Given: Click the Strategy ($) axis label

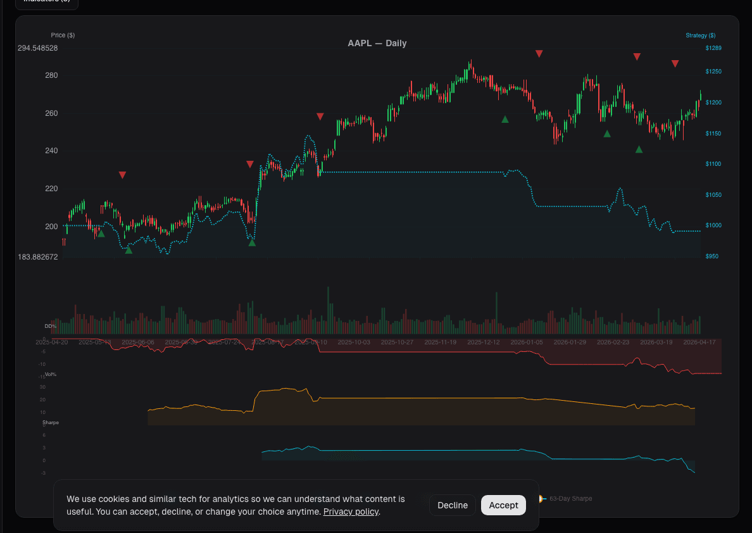Looking at the screenshot, I should pyautogui.click(x=701, y=35).
